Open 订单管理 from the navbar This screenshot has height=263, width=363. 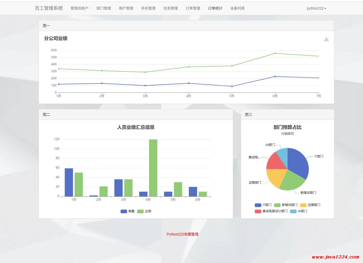pos(193,8)
